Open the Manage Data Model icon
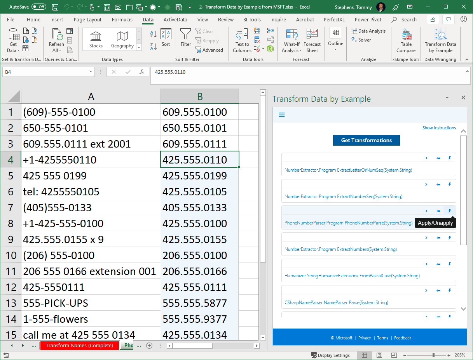The width and height of the screenshot is (473, 360). [270, 49]
